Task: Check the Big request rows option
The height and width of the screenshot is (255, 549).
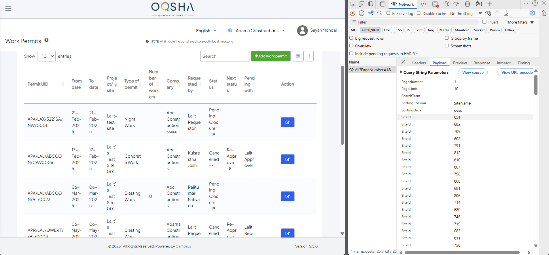Action: pos(351,38)
